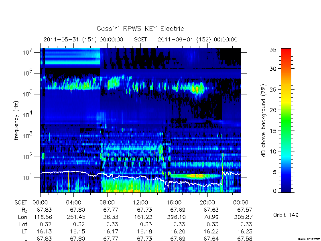Select longitude value 205.87
Screen dimensions: 321x241
pos(243,217)
